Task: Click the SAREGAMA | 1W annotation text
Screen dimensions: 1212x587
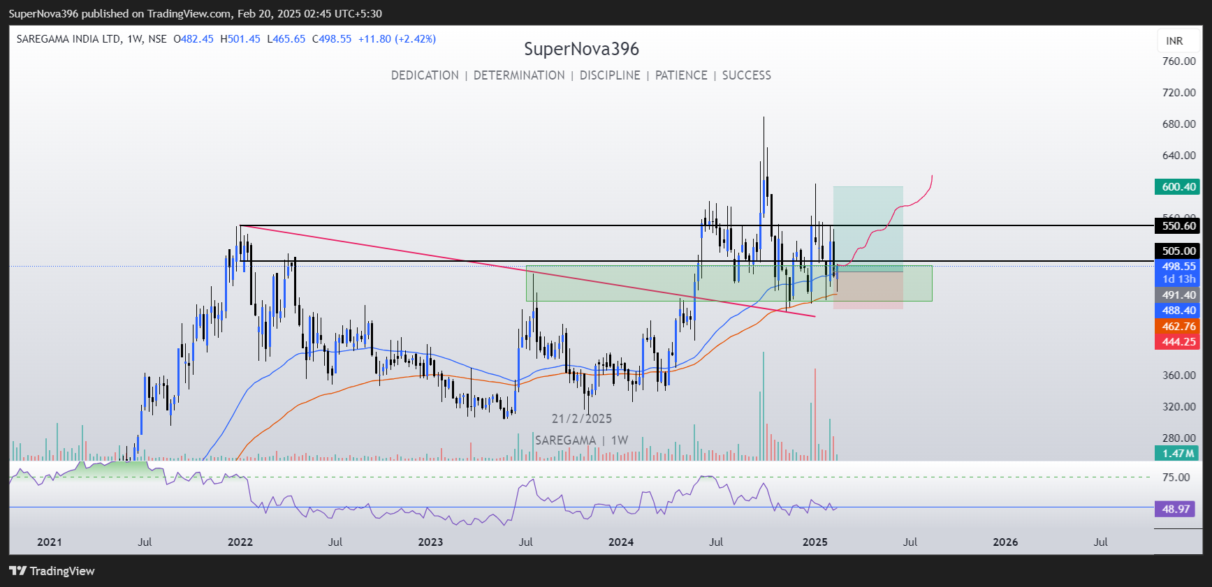Action: click(x=582, y=440)
